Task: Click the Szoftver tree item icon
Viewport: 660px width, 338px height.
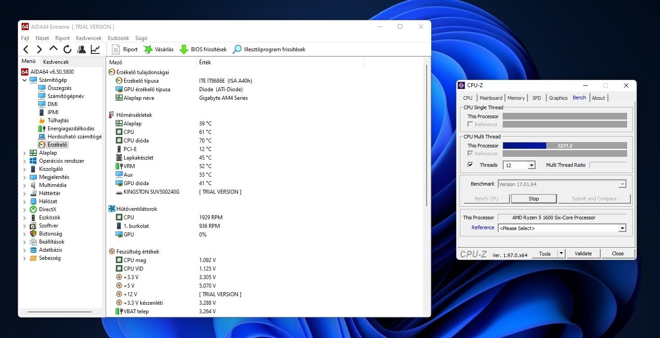Action: (33, 226)
